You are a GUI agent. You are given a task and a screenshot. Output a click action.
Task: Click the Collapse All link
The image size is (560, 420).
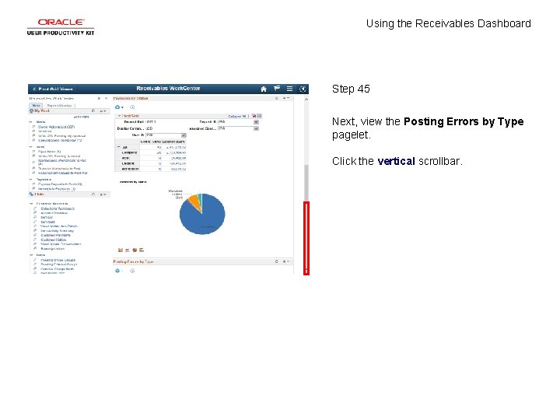point(237,116)
